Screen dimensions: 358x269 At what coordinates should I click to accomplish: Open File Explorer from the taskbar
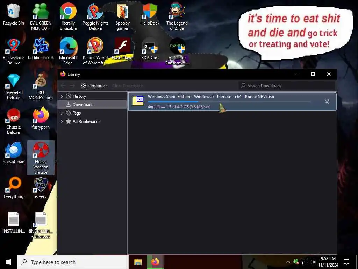[x=138, y=262]
